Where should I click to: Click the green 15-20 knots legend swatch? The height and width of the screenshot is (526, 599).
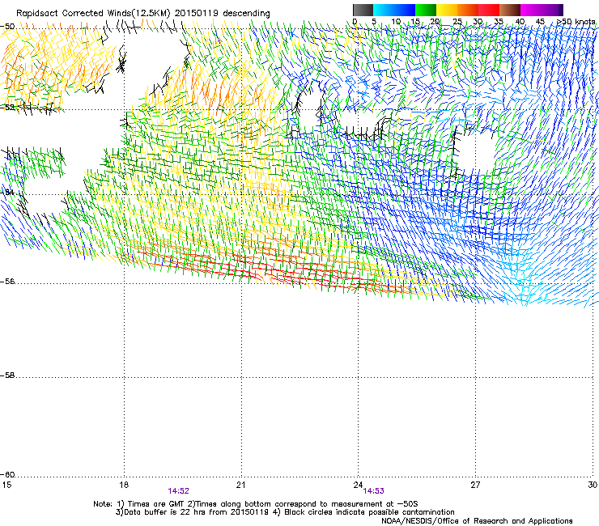tap(426, 10)
